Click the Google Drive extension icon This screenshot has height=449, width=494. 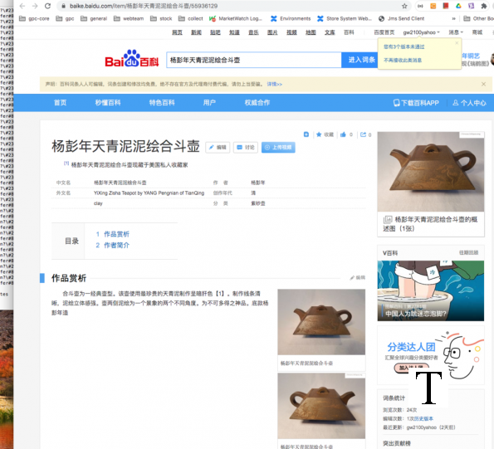point(458,6)
